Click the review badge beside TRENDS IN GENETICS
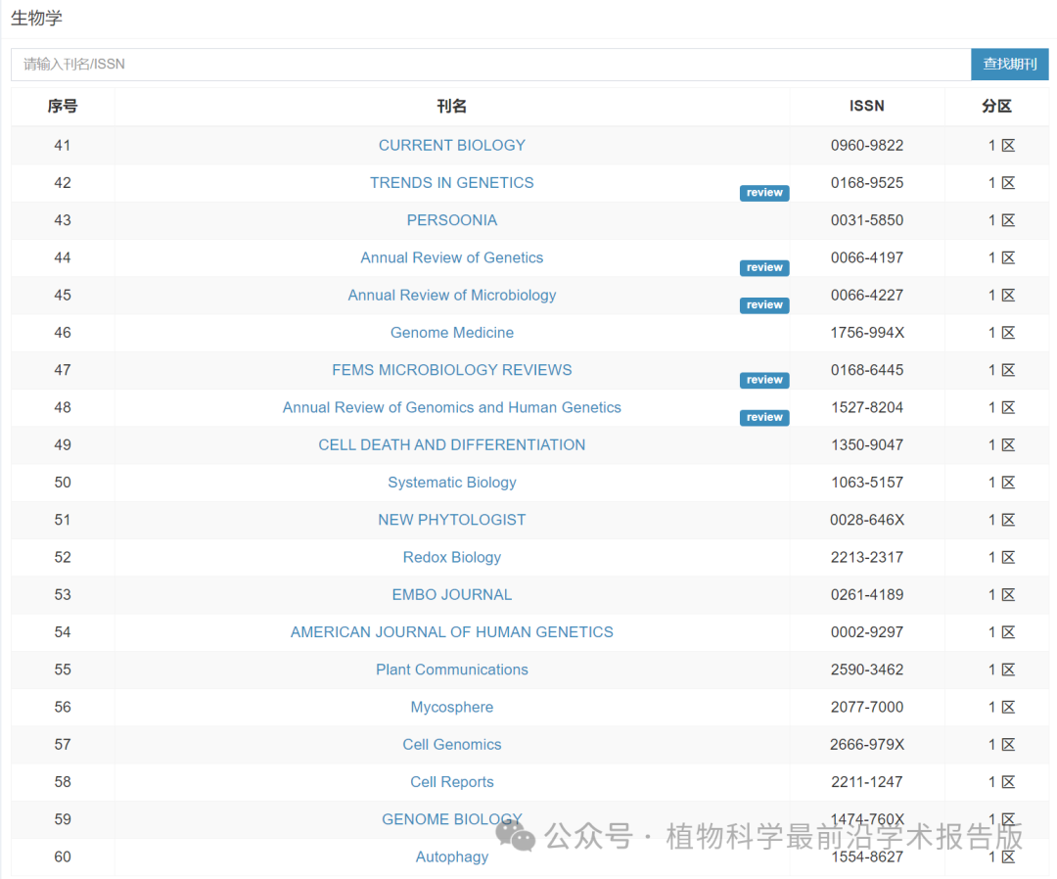 [x=764, y=193]
